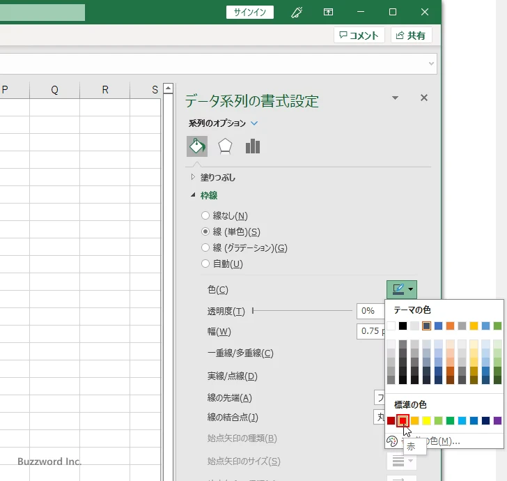The height and width of the screenshot is (481, 507).
Task: Open the 線の結合点(J) dropdown
Action: tap(380, 417)
